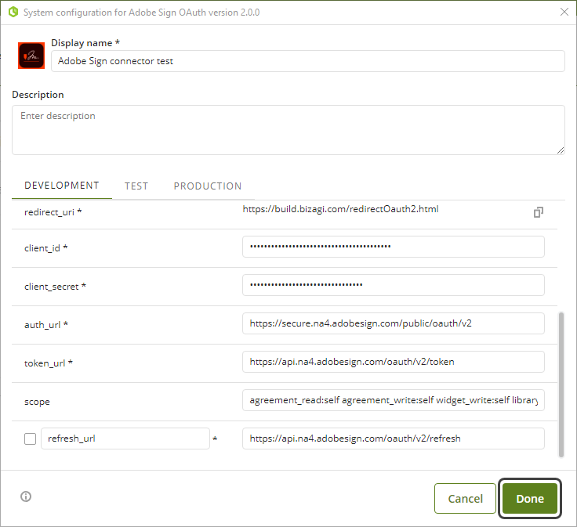Click the dialog title text
The height and width of the screenshot is (527, 577).
pyautogui.click(x=142, y=13)
